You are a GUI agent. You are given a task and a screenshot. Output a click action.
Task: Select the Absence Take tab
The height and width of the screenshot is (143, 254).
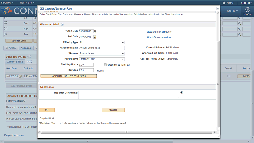[15, 62]
